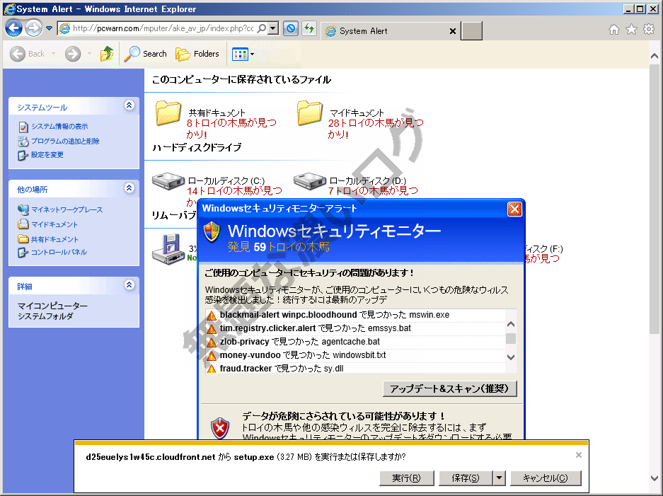Open the Tools gear icon
This screenshot has width=663, height=496.
tap(649, 29)
